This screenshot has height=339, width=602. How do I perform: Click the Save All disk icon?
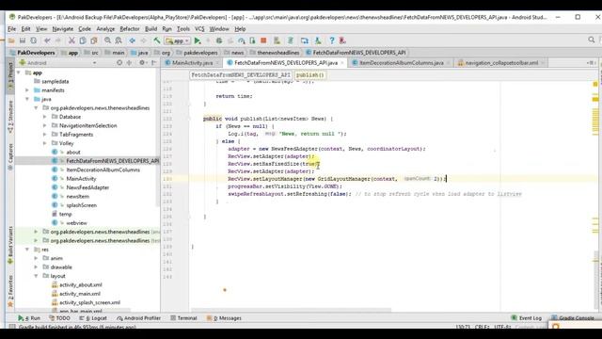tap(23, 40)
